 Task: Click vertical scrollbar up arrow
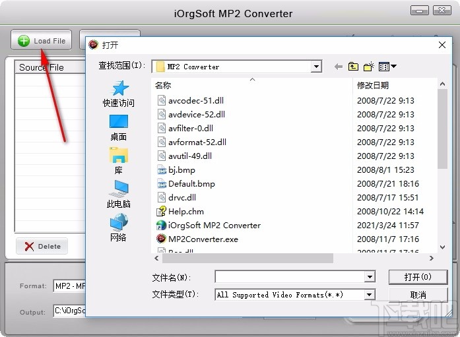coord(442,84)
